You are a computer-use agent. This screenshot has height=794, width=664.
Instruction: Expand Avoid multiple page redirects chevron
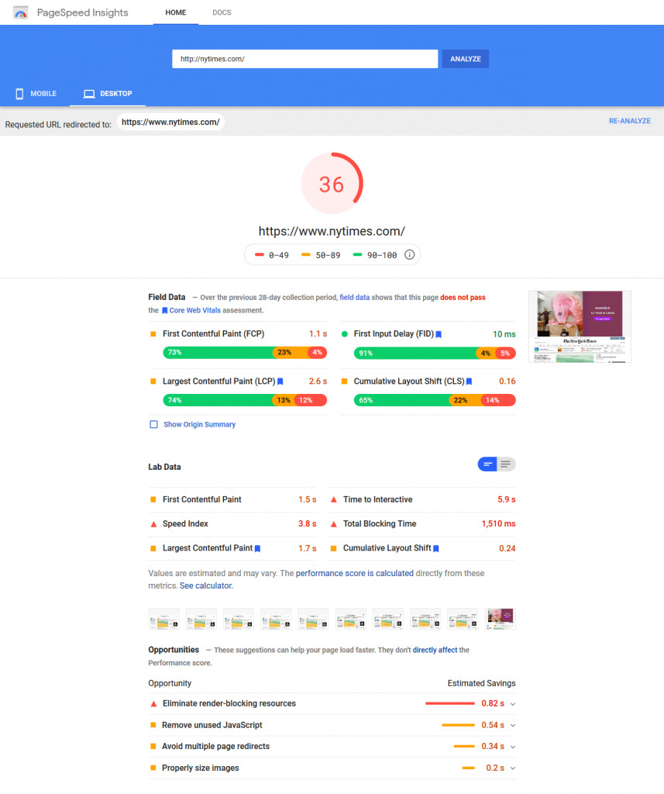click(513, 747)
